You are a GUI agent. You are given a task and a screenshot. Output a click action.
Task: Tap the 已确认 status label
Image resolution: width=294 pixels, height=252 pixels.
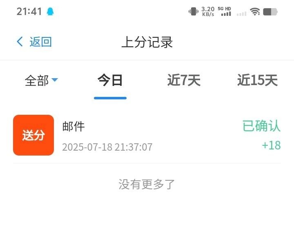coord(261,126)
